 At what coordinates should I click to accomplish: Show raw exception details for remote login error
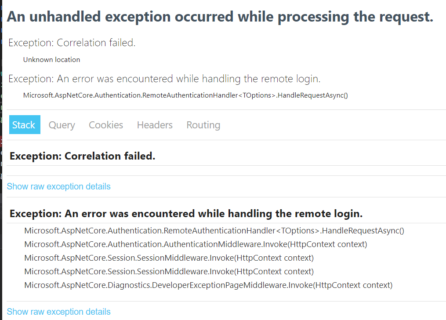click(x=58, y=312)
